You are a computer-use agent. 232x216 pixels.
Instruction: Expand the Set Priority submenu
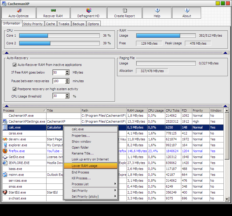point(91,191)
